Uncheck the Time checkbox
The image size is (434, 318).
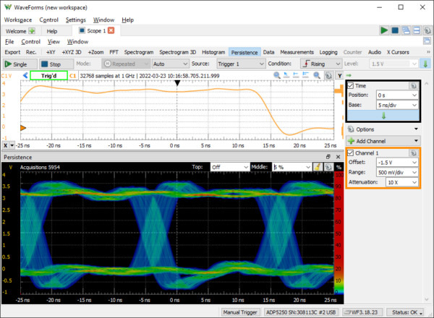click(351, 85)
